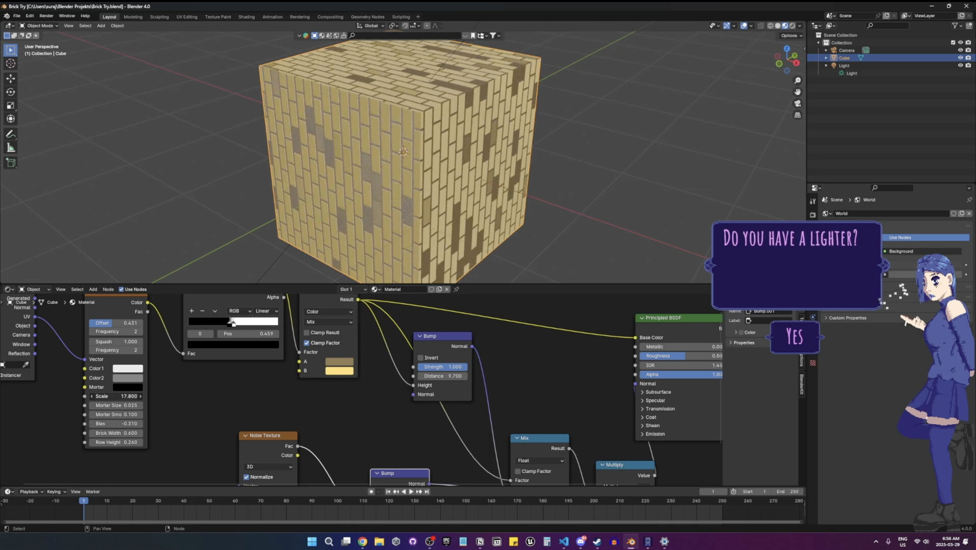This screenshot has height=550, width=976.
Task: Toggle X-Ray shading in the viewport header
Action: point(761,25)
